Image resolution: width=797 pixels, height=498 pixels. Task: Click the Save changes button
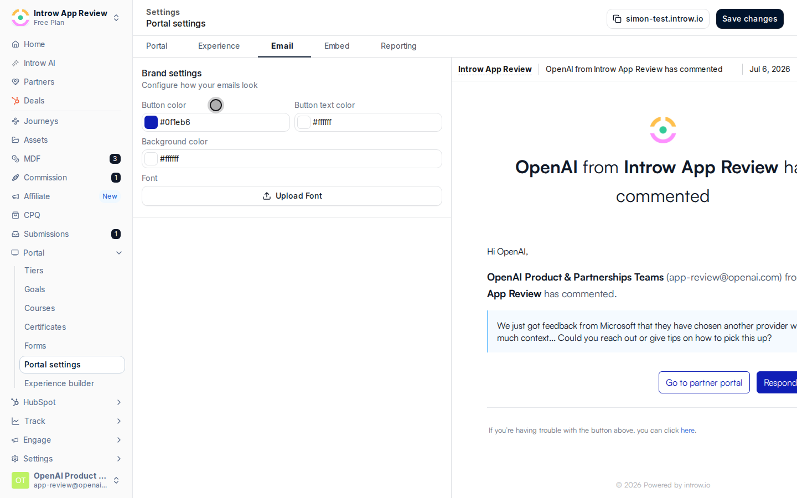click(x=750, y=19)
